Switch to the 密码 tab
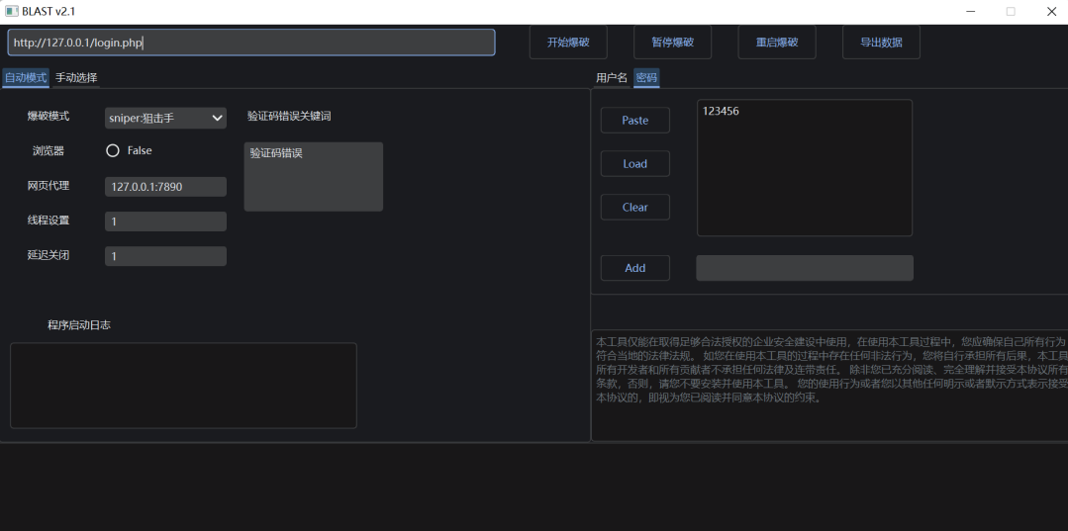The height and width of the screenshot is (531, 1068). [646, 77]
